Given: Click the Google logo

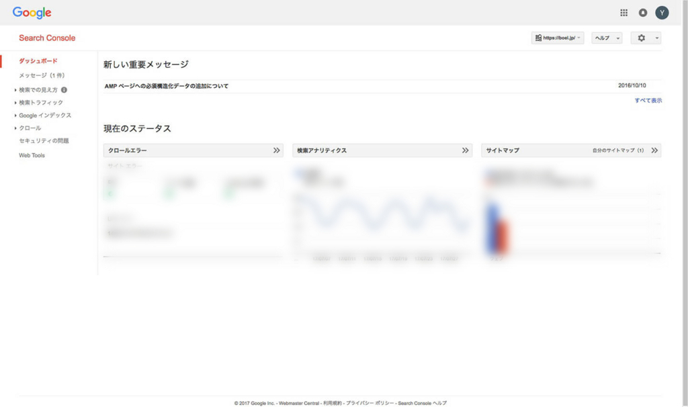Looking at the screenshot, I should [x=32, y=13].
